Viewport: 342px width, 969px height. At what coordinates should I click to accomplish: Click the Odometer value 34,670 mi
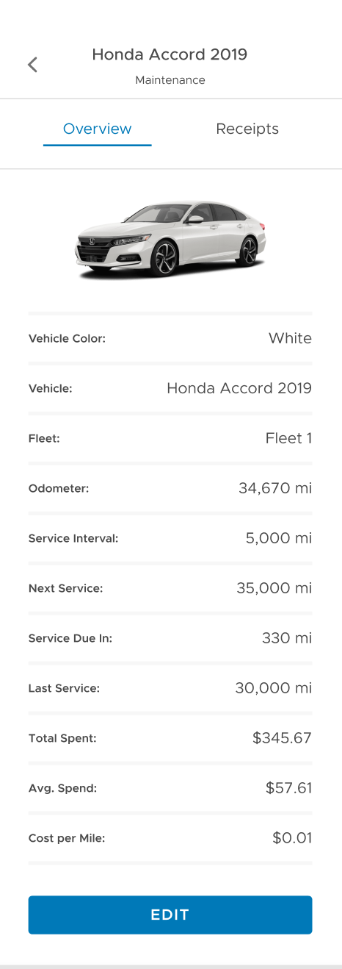click(x=275, y=488)
